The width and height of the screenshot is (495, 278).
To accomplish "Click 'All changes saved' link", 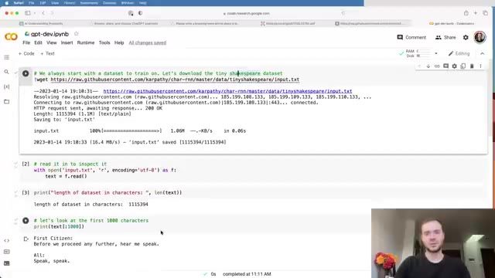I will tap(148, 42).
